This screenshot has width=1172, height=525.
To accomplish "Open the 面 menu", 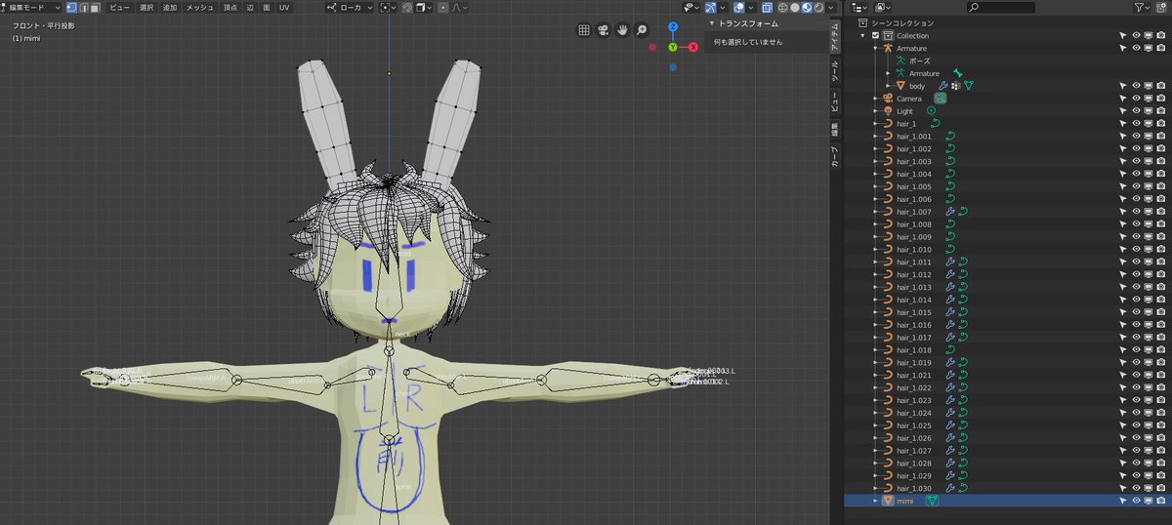I will (267, 7).
